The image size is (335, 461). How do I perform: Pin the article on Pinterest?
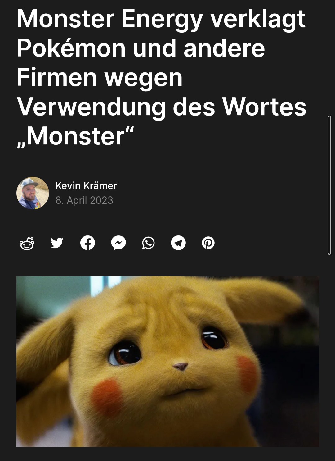click(x=208, y=243)
